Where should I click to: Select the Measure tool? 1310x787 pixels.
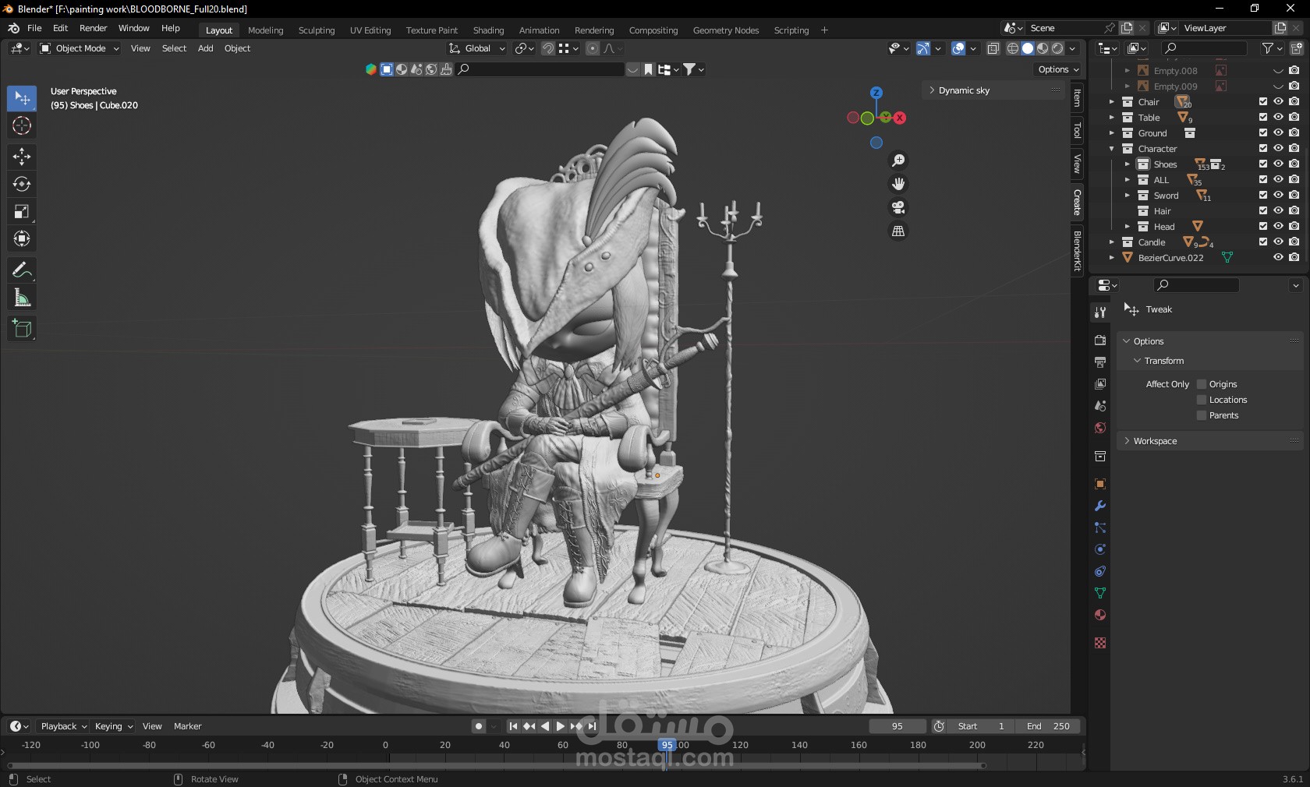point(22,298)
